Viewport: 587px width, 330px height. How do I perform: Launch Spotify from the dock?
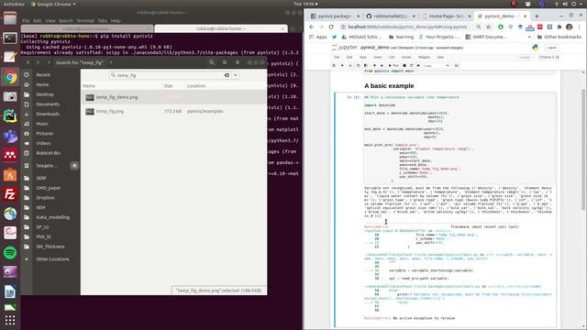point(10,253)
